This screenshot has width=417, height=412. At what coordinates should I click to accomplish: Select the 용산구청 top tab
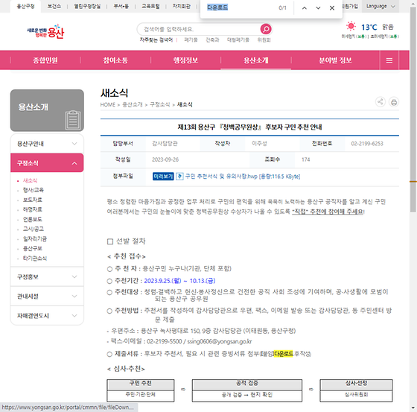click(x=25, y=6)
